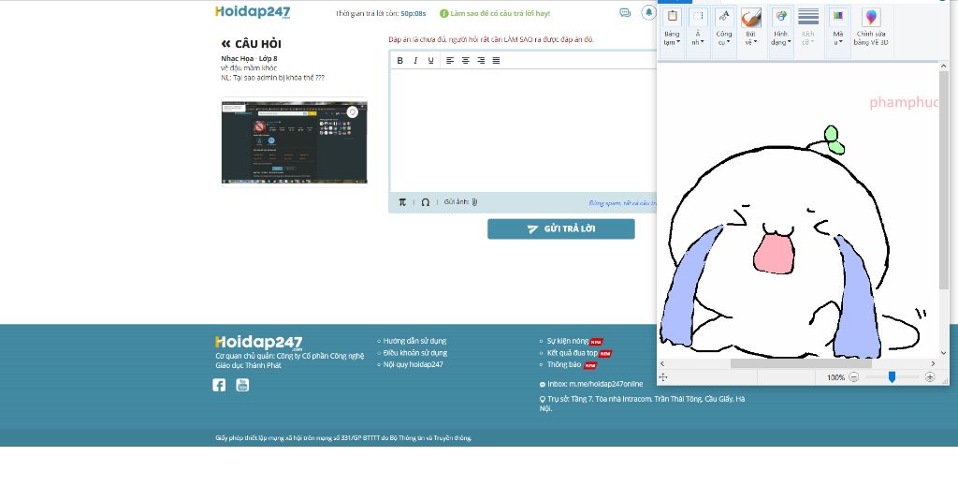Image resolution: width=958 pixels, height=486 pixels.
Task: Open the omega special characters tool
Action: click(x=426, y=202)
